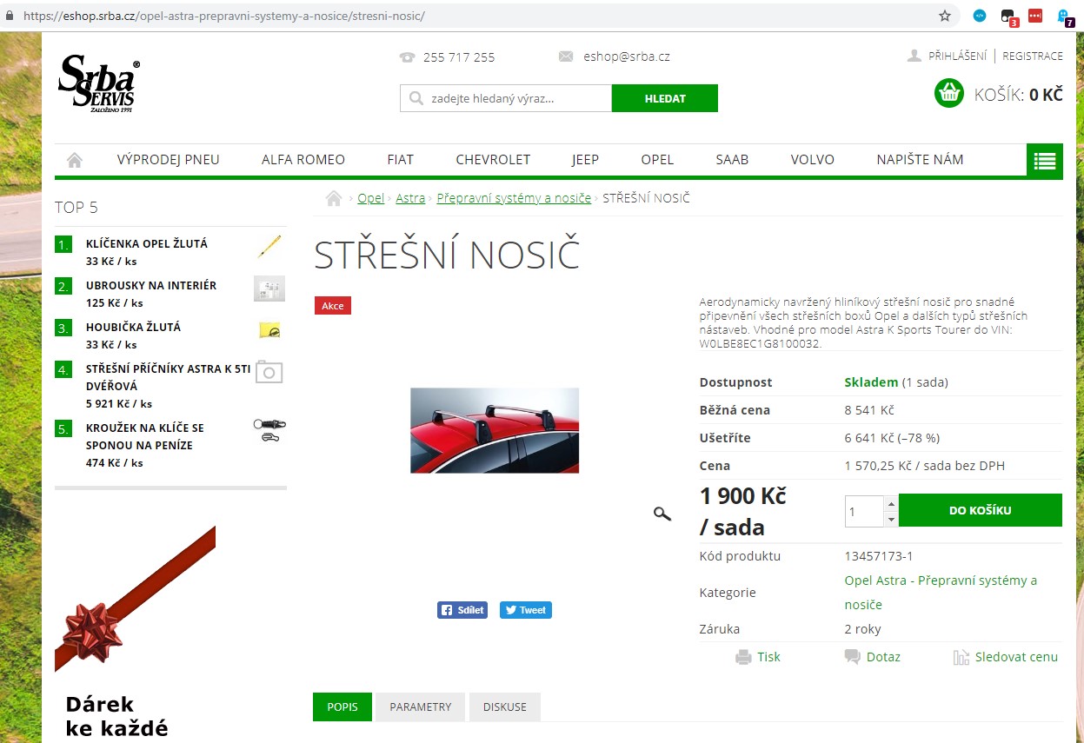Open the shopping basket icon
The height and width of the screenshot is (743, 1084).
tap(949, 93)
